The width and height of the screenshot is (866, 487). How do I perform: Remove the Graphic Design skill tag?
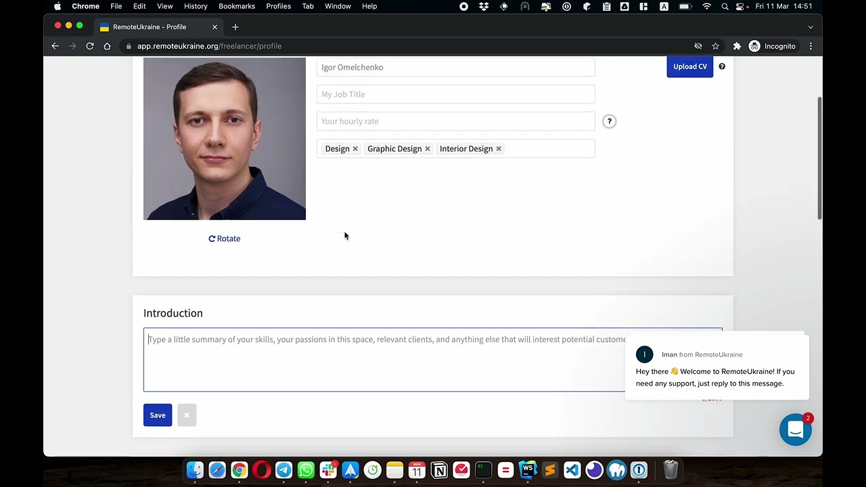428,149
